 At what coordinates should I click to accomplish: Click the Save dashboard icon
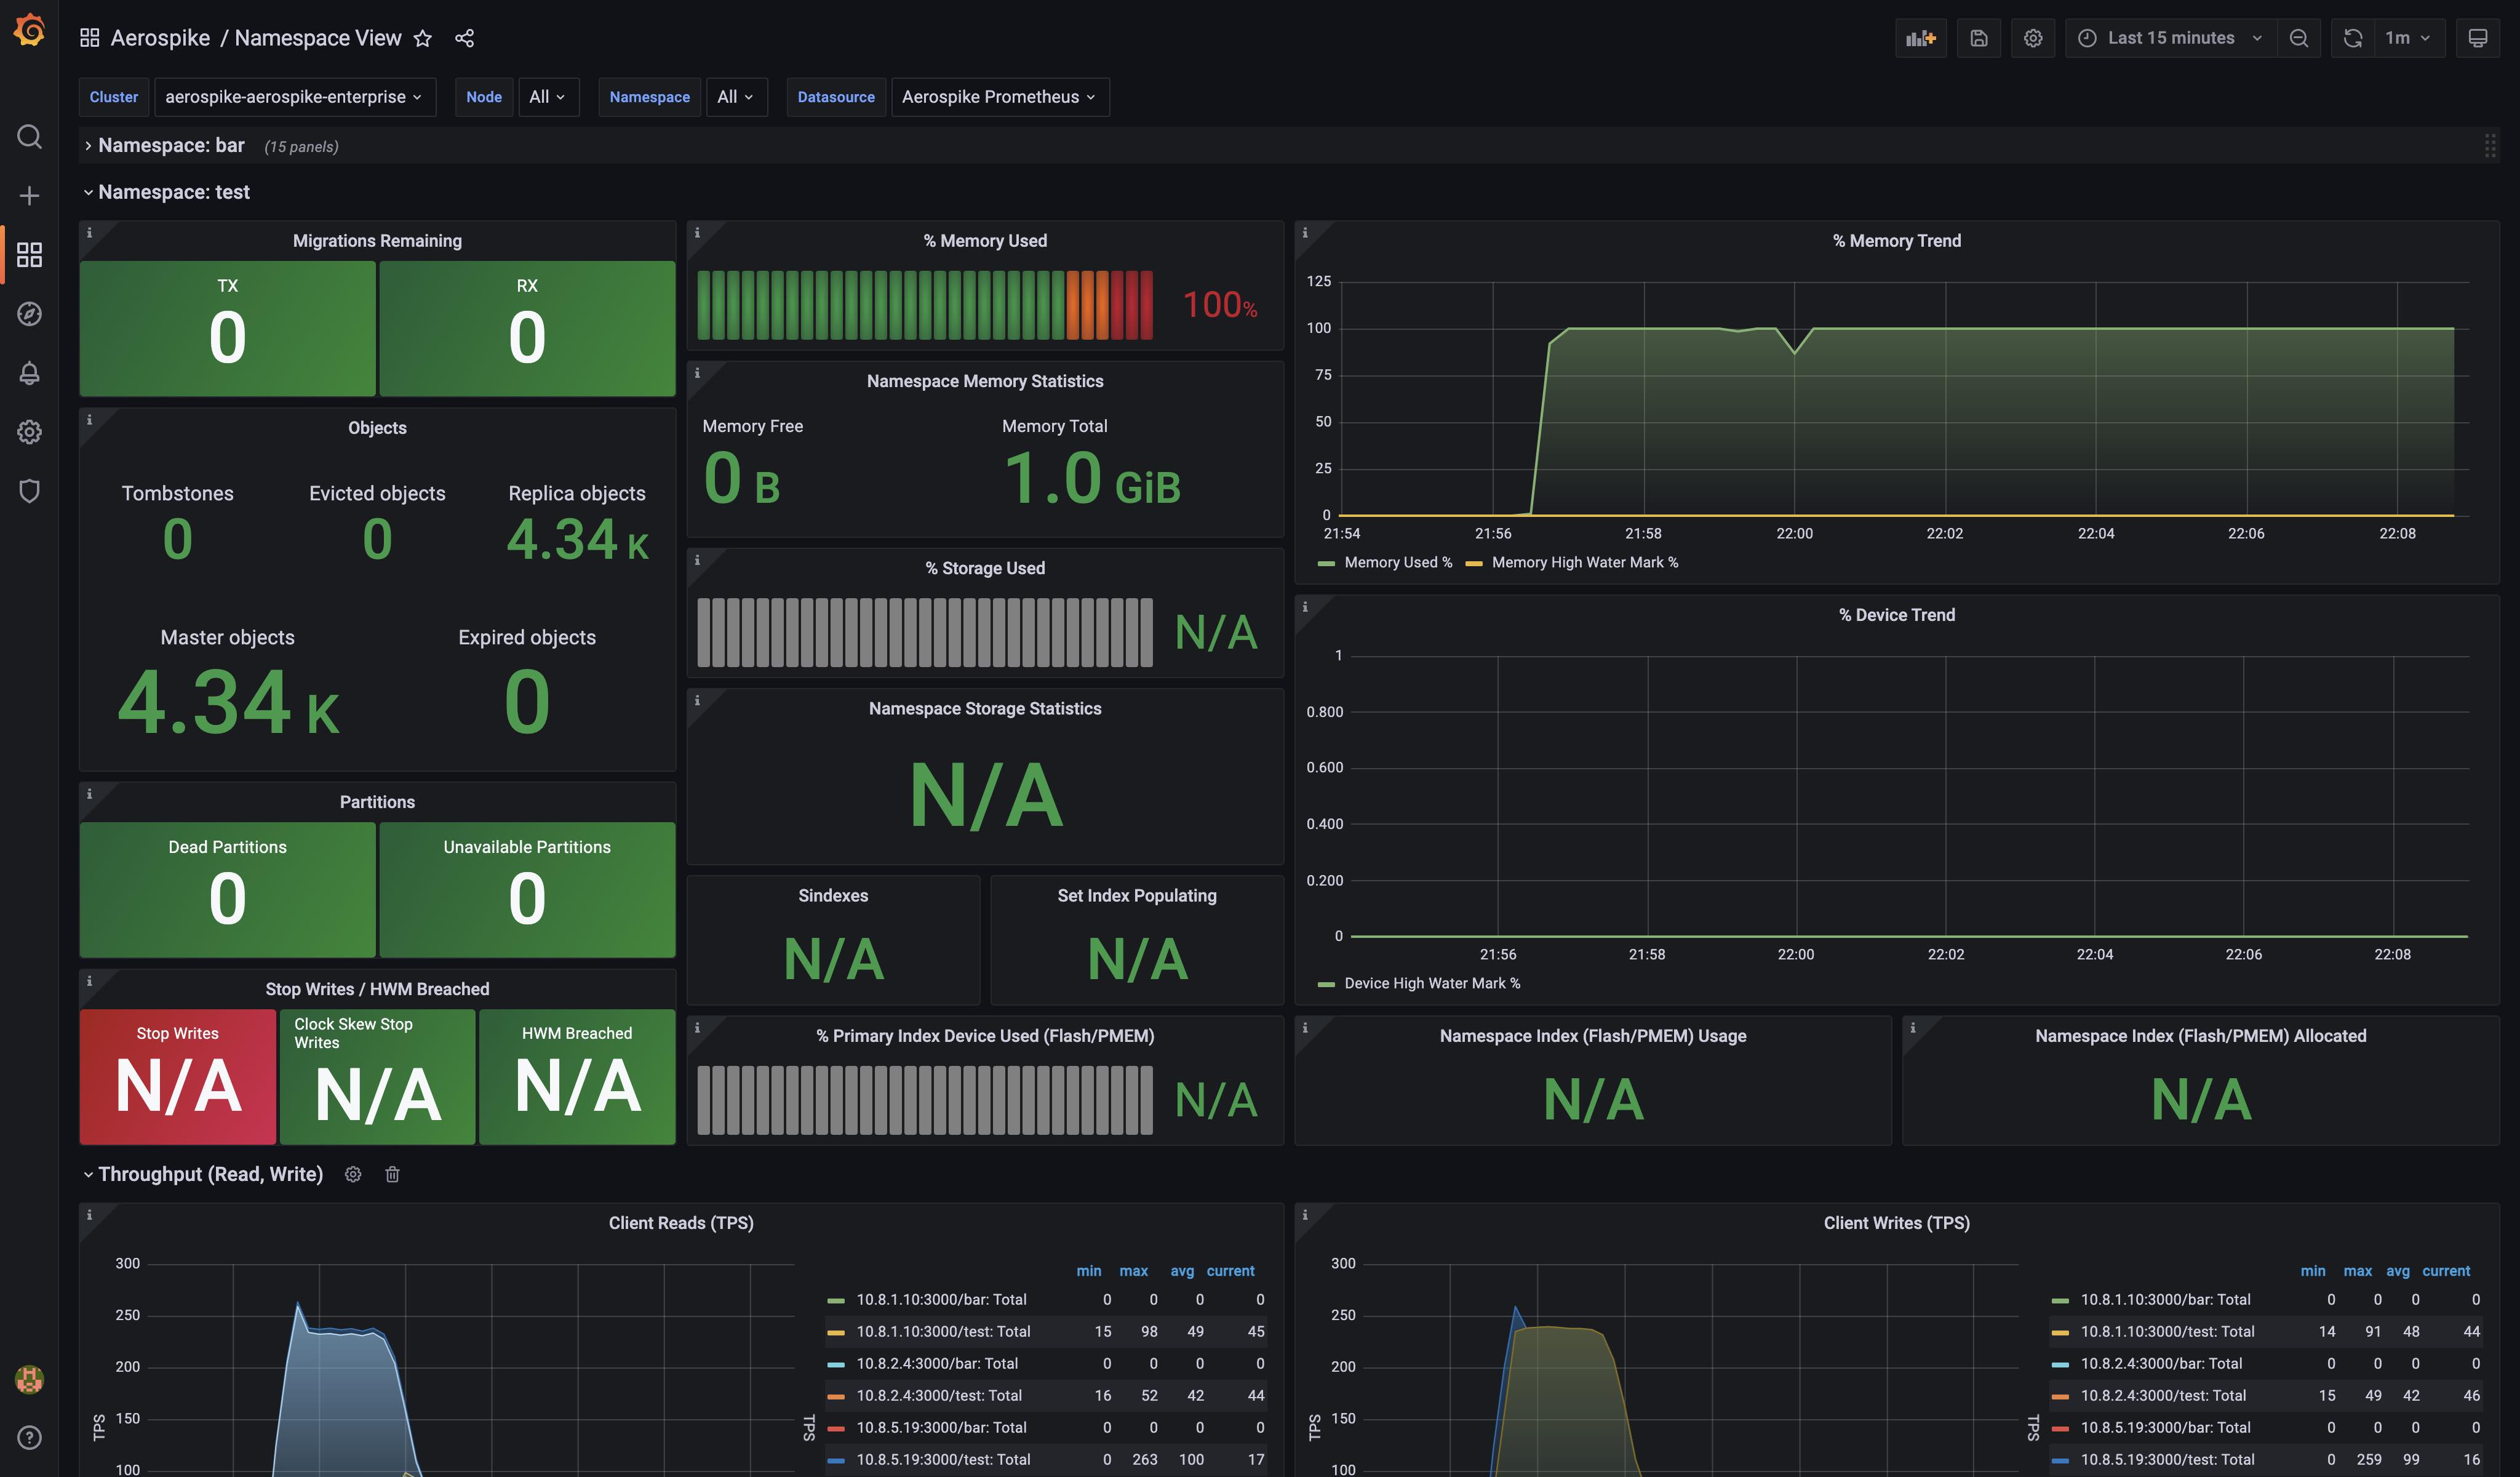point(1978,38)
